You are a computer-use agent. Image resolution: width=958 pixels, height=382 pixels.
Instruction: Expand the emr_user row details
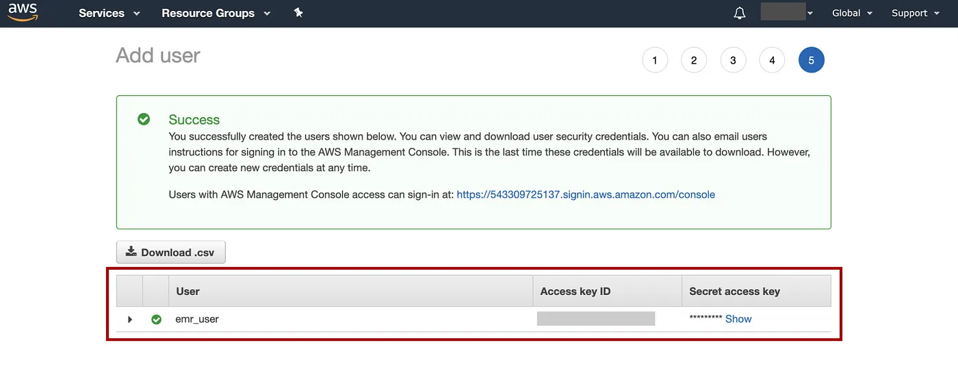click(130, 319)
